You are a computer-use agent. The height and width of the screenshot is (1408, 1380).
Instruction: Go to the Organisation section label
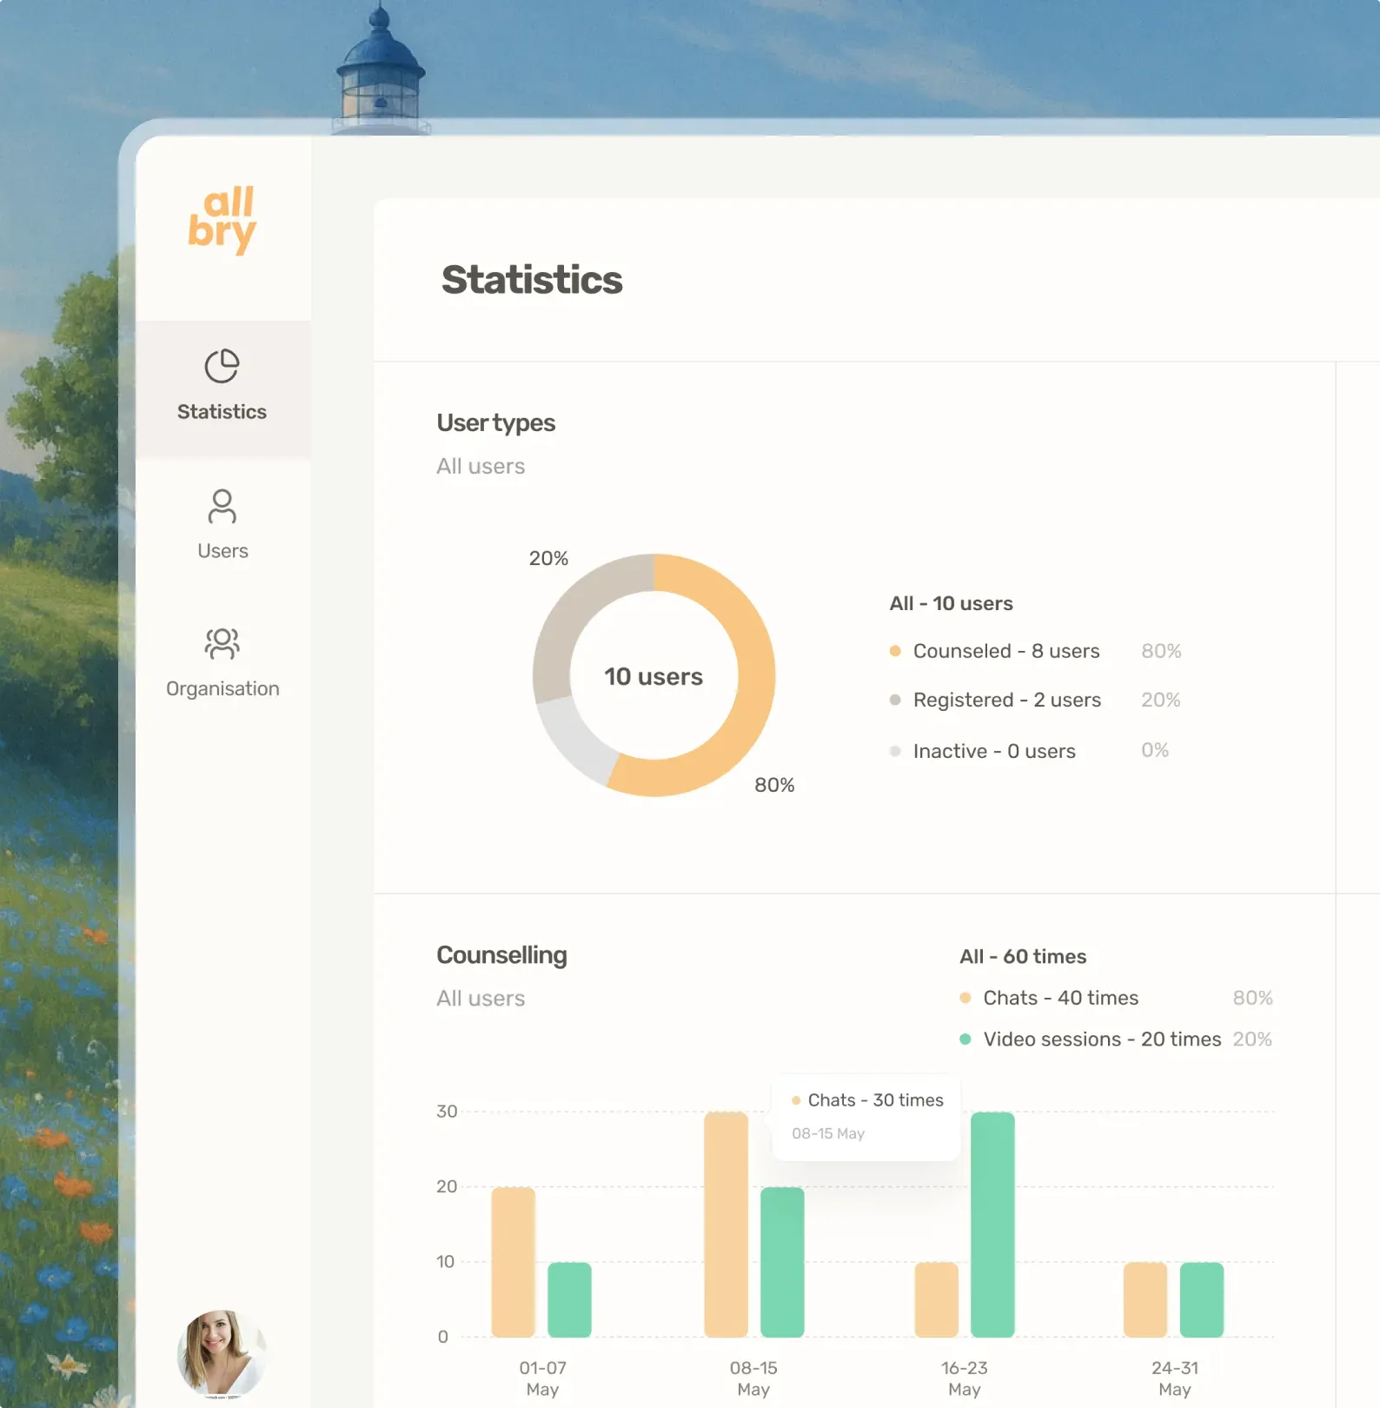click(x=222, y=689)
